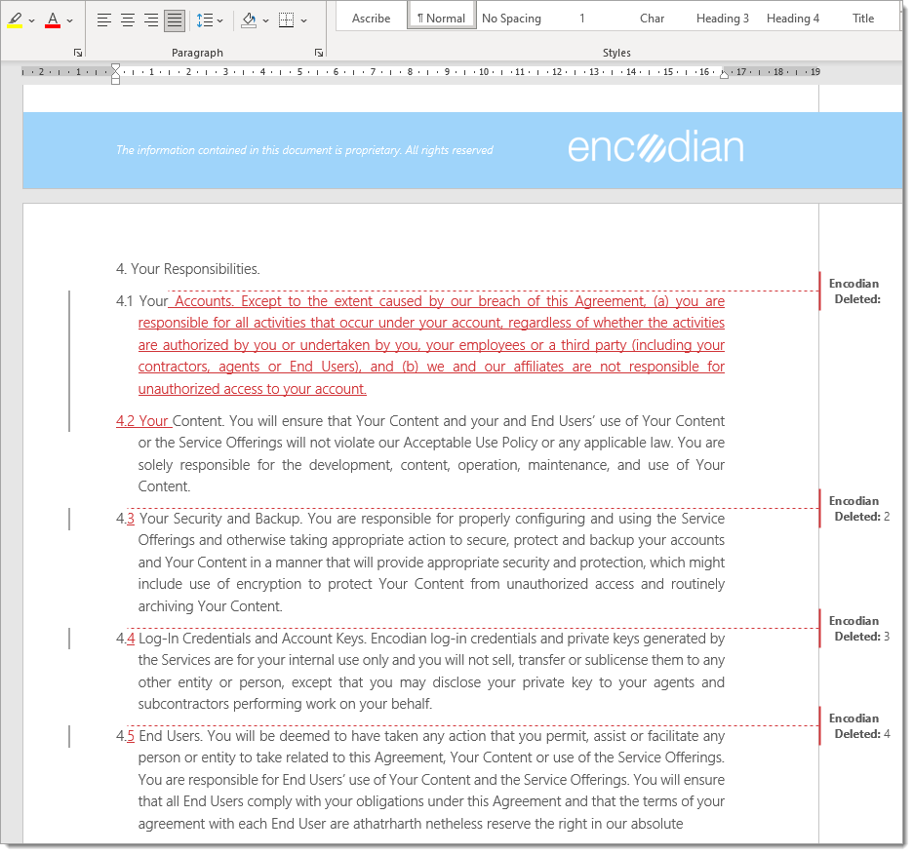Click the change bar beside clause 4.1
Viewport: 913px width, 854px height.
pyautogui.click(x=69, y=361)
